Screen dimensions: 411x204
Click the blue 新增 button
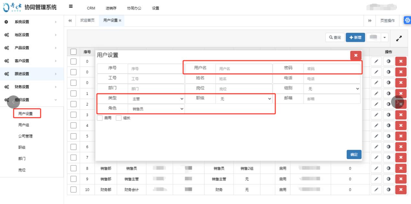click(355, 38)
